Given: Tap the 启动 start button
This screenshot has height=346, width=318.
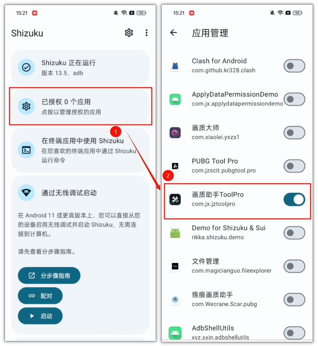Looking at the screenshot, I should pos(40,316).
